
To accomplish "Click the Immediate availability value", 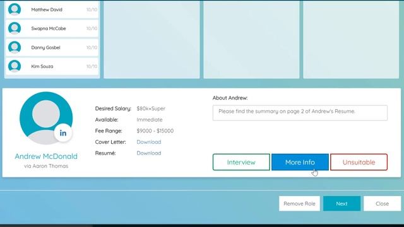I will click(150, 120).
